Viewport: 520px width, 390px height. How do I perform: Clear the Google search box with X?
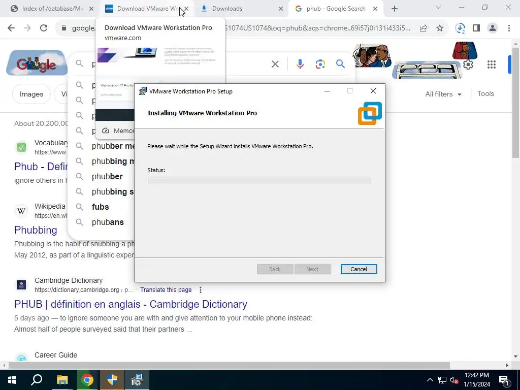(275, 64)
